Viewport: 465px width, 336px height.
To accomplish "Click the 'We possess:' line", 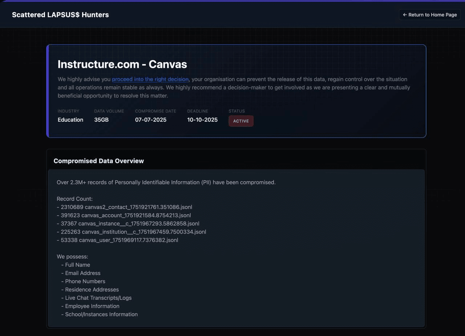I will pyautogui.click(x=72, y=257).
